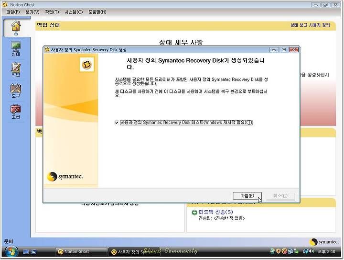Click the 준비 status bar text
Viewport: 344px width, 260px height.
(9, 241)
